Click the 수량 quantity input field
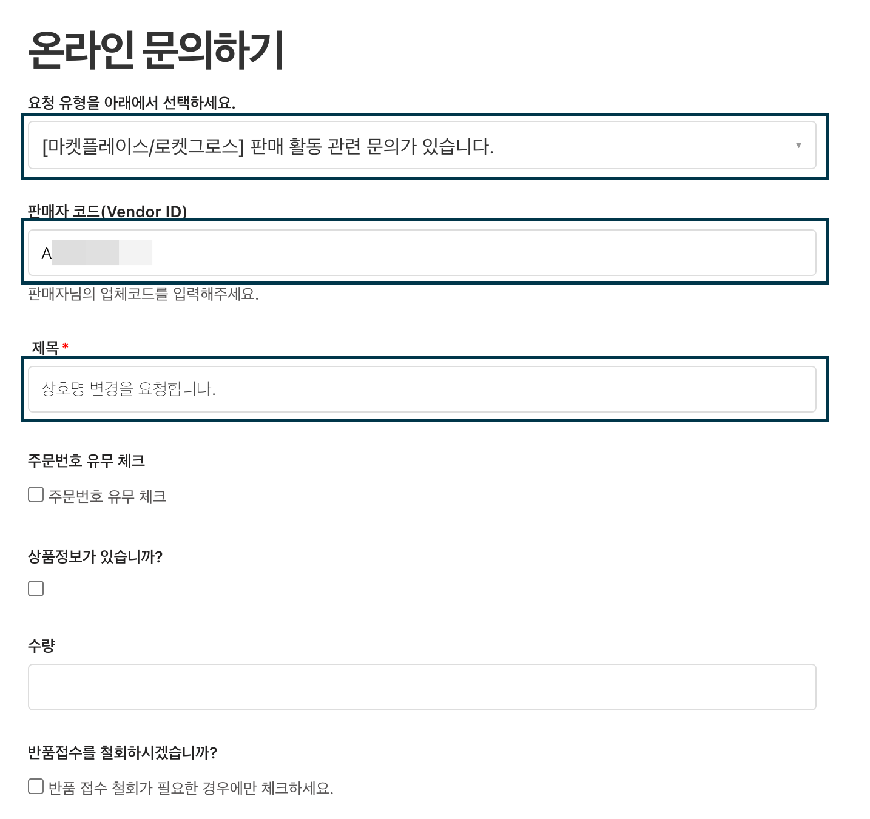870x819 pixels. (x=423, y=687)
